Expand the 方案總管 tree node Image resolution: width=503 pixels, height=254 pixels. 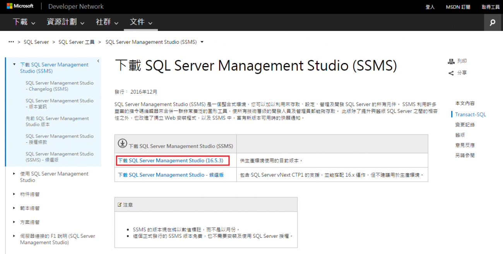click(14, 222)
